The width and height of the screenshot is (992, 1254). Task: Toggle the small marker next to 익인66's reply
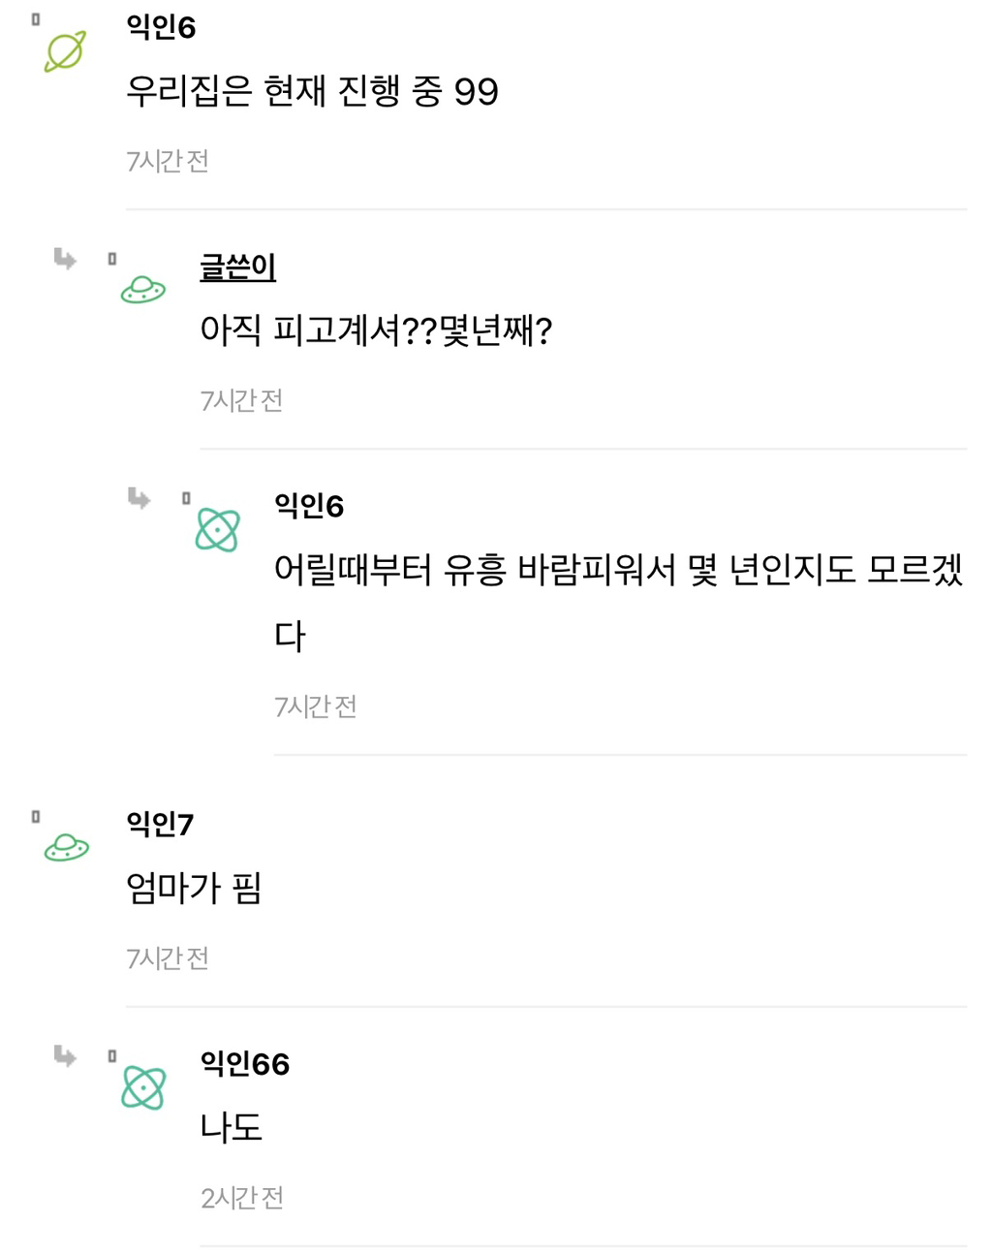click(x=112, y=1057)
